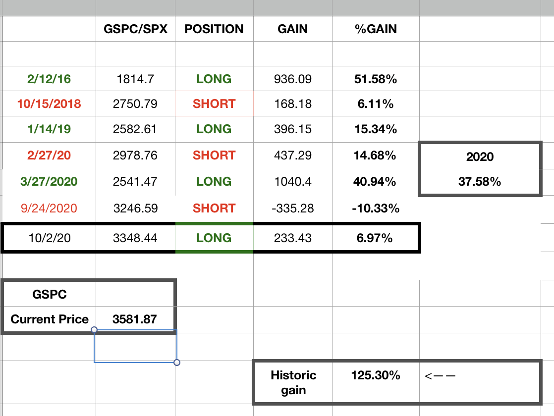
Task: Select the Current Price label cell
Action: tap(50, 319)
